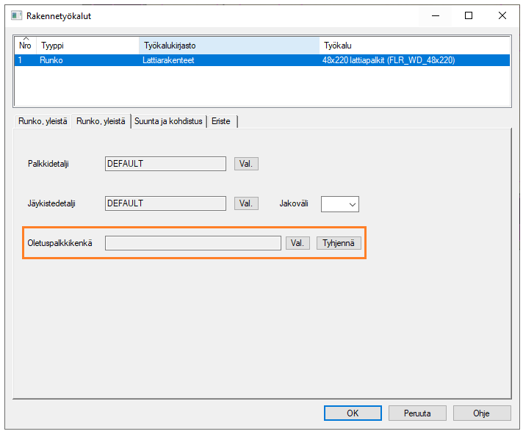Click the Työkalukirjasto column header
This screenshot has height=434, width=523.
228,46
